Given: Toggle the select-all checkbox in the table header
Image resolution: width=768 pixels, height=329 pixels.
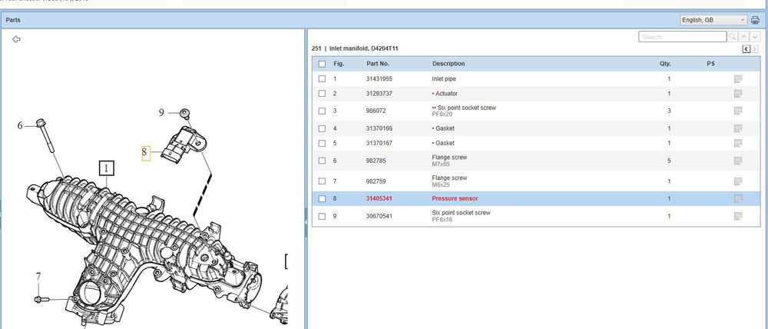Looking at the screenshot, I should pos(322,64).
